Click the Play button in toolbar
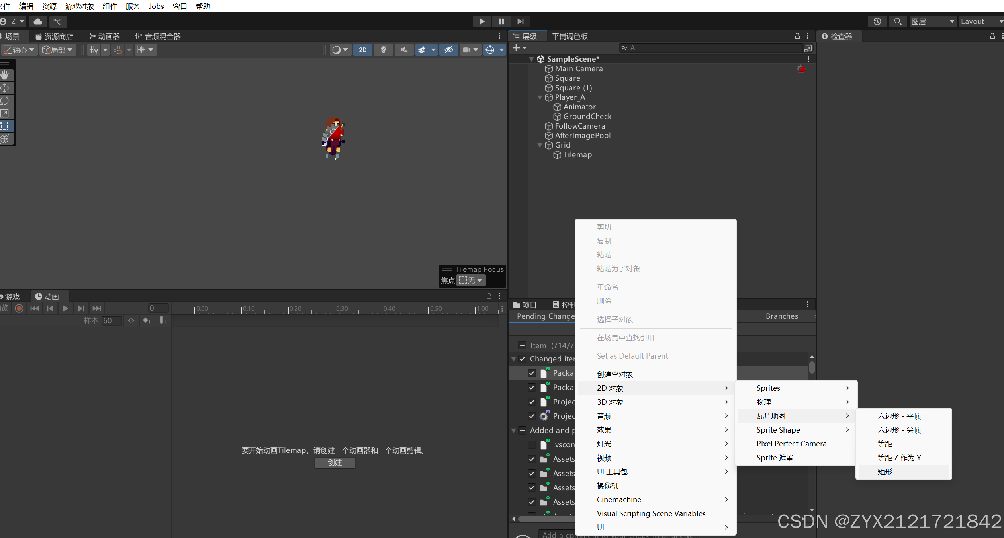1004x538 pixels. [482, 21]
